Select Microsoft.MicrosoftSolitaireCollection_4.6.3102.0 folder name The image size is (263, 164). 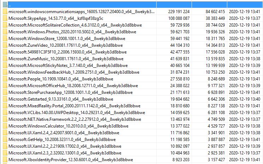[75, 25]
